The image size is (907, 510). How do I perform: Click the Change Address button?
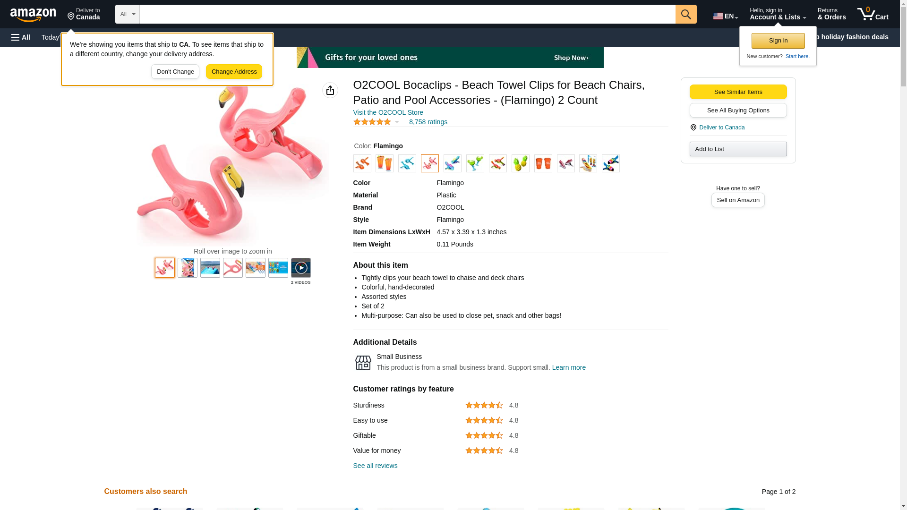(234, 72)
